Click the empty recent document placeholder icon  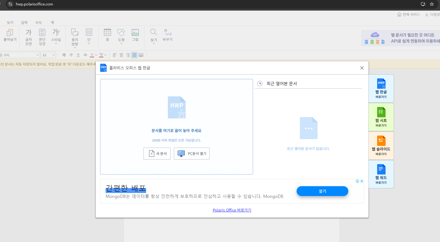coord(309,128)
